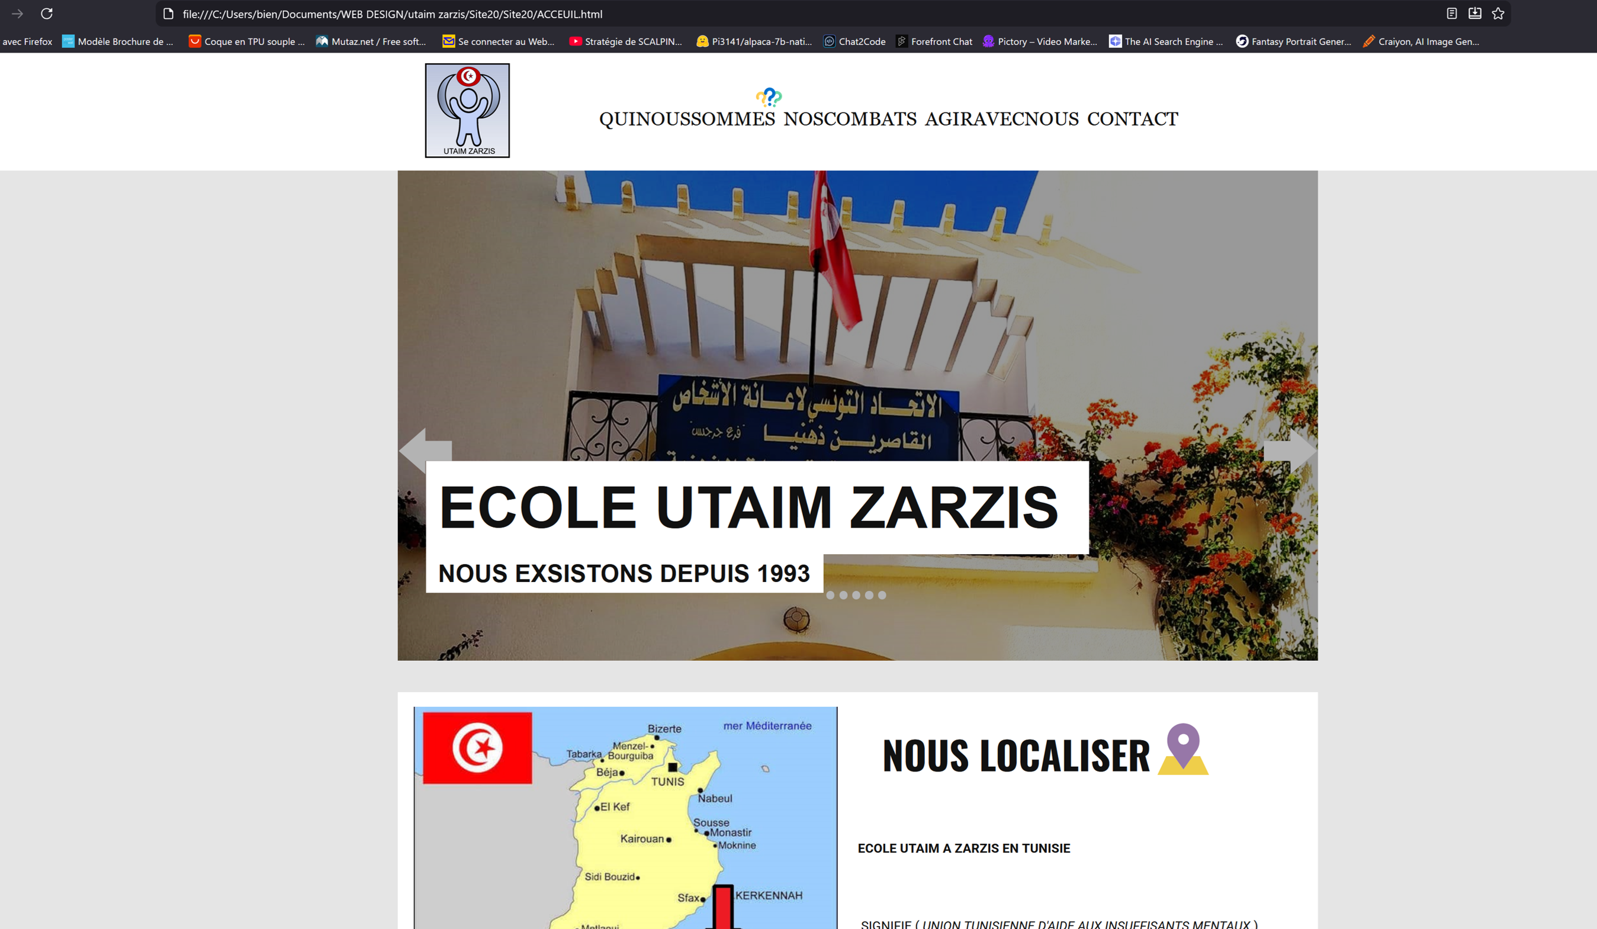
Task: Select the first carousel indicator dot
Action: click(830, 595)
